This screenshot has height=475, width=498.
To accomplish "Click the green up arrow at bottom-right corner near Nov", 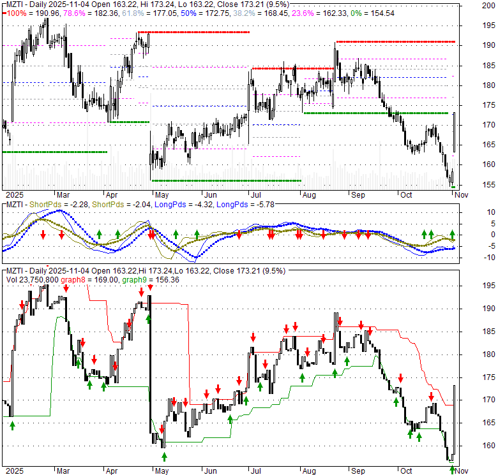I will coord(452,470).
